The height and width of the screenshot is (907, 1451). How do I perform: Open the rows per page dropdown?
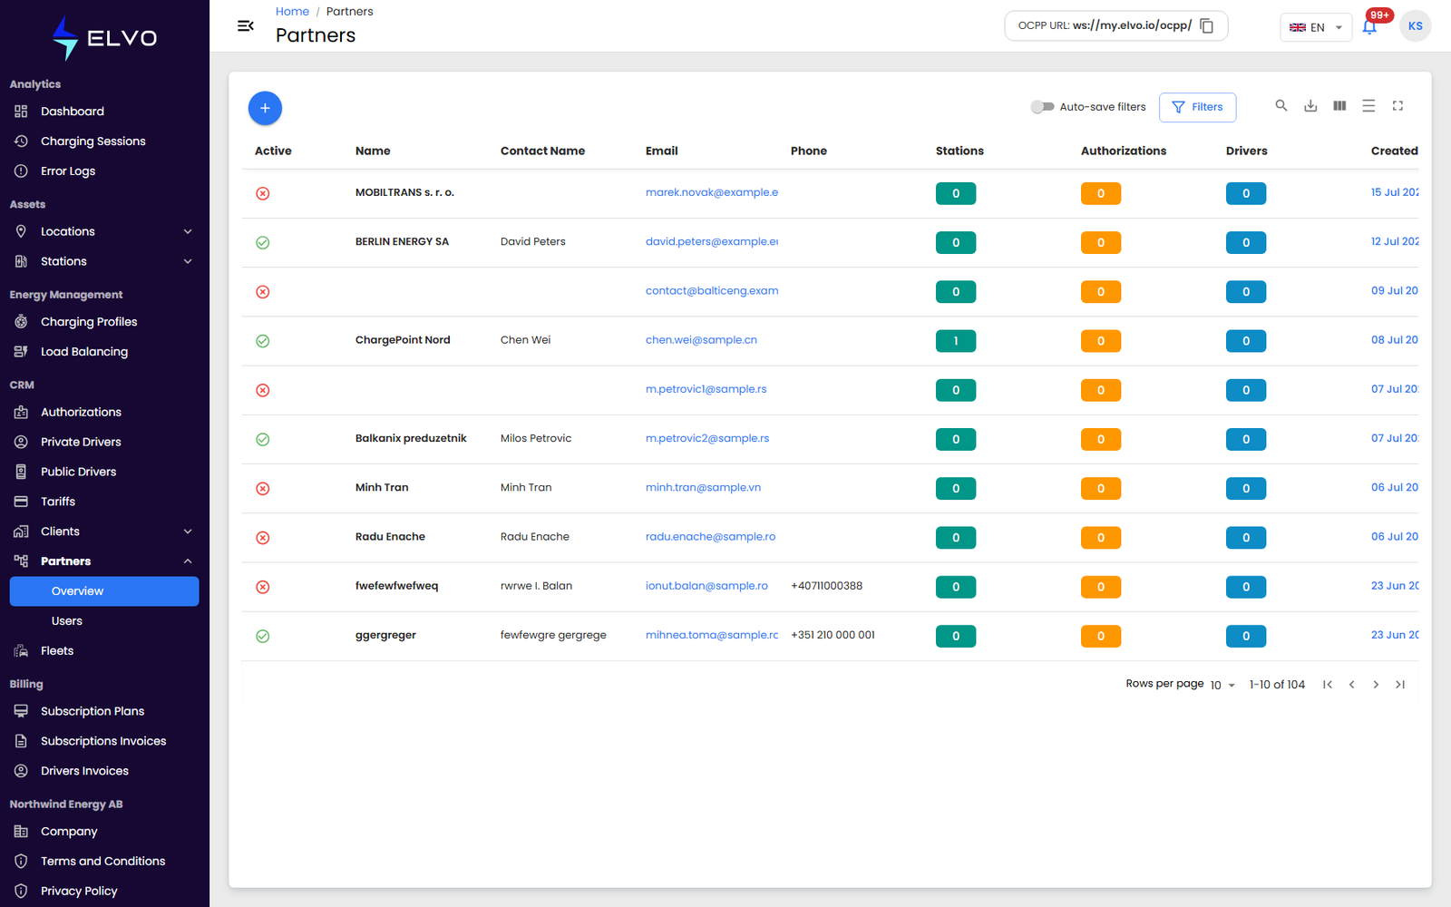point(1222,685)
